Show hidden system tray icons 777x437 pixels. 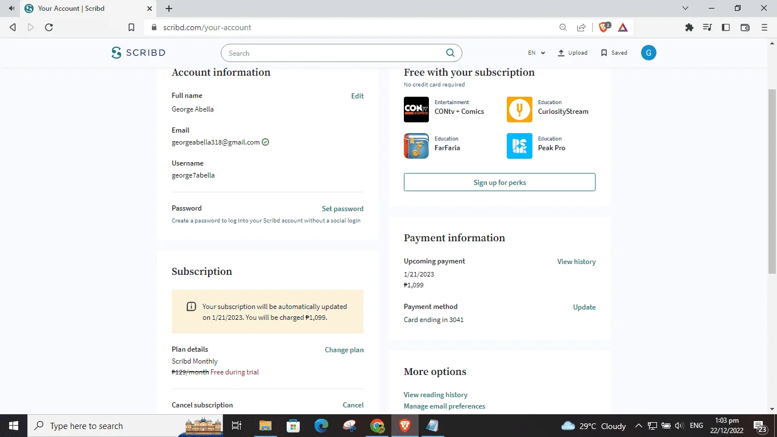(x=639, y=426)
